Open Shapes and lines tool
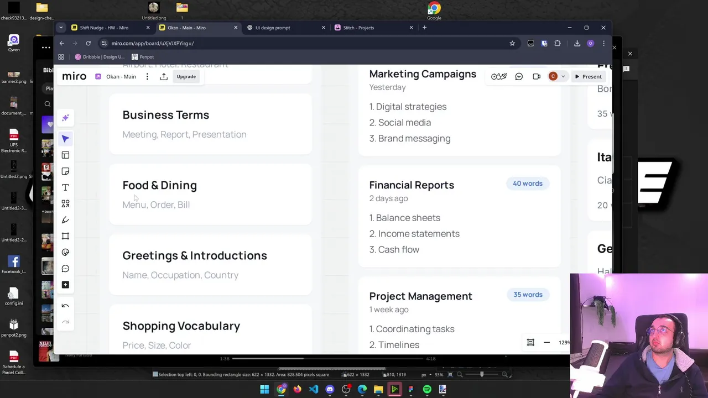Screen dimensions: 708x398 point(65,204)
